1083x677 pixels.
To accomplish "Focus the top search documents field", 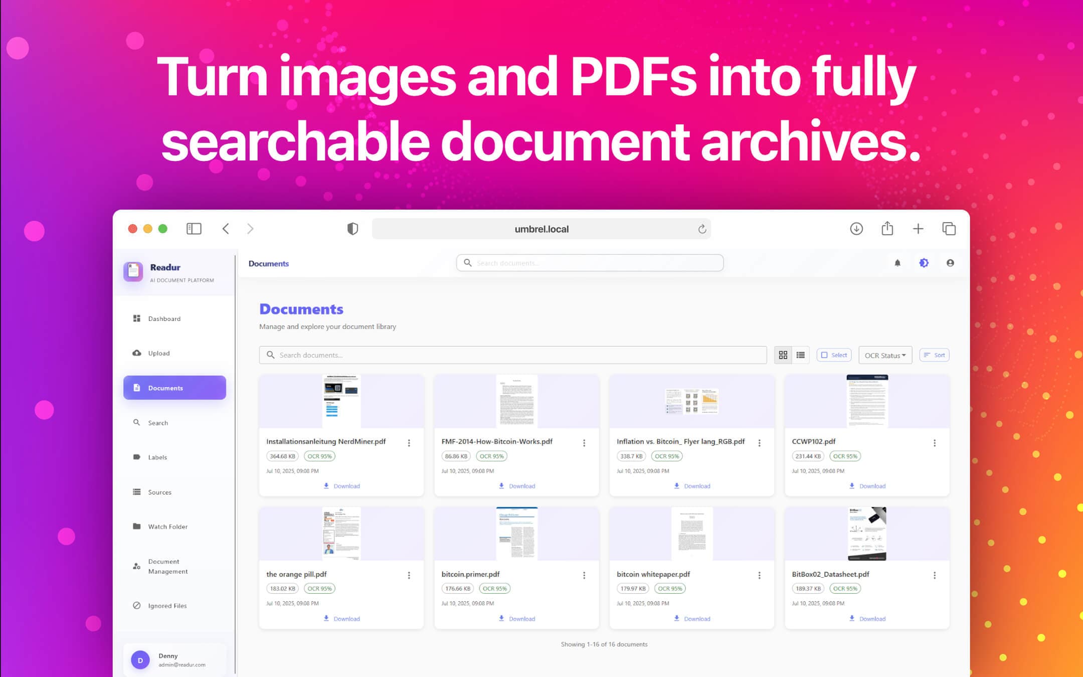I will (x=590, y=263).
